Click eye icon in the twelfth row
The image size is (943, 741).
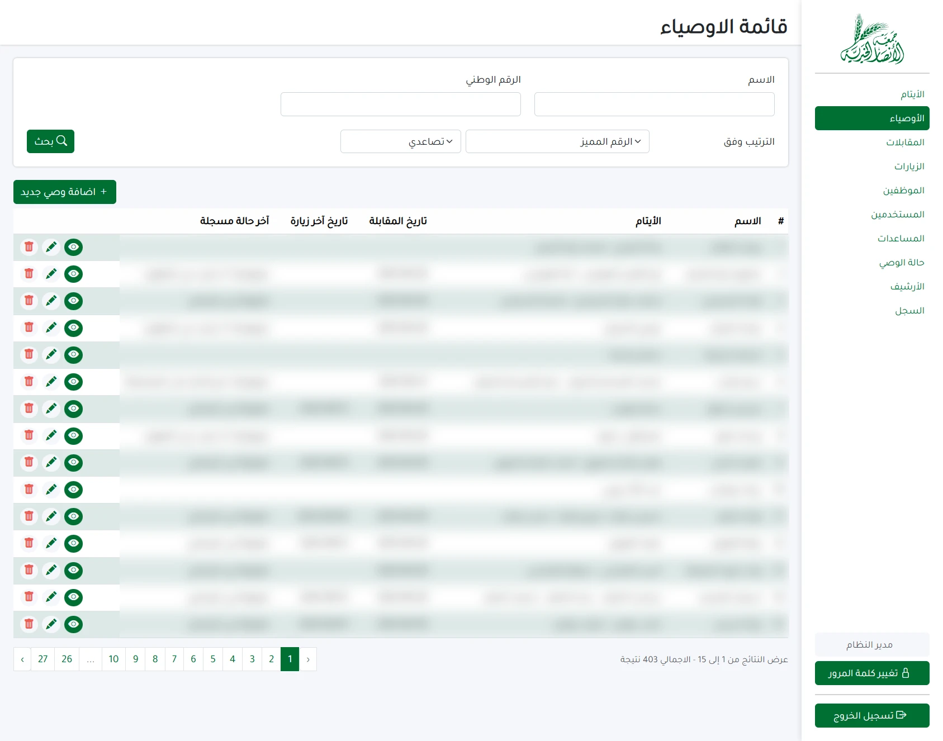coord(73,543)
